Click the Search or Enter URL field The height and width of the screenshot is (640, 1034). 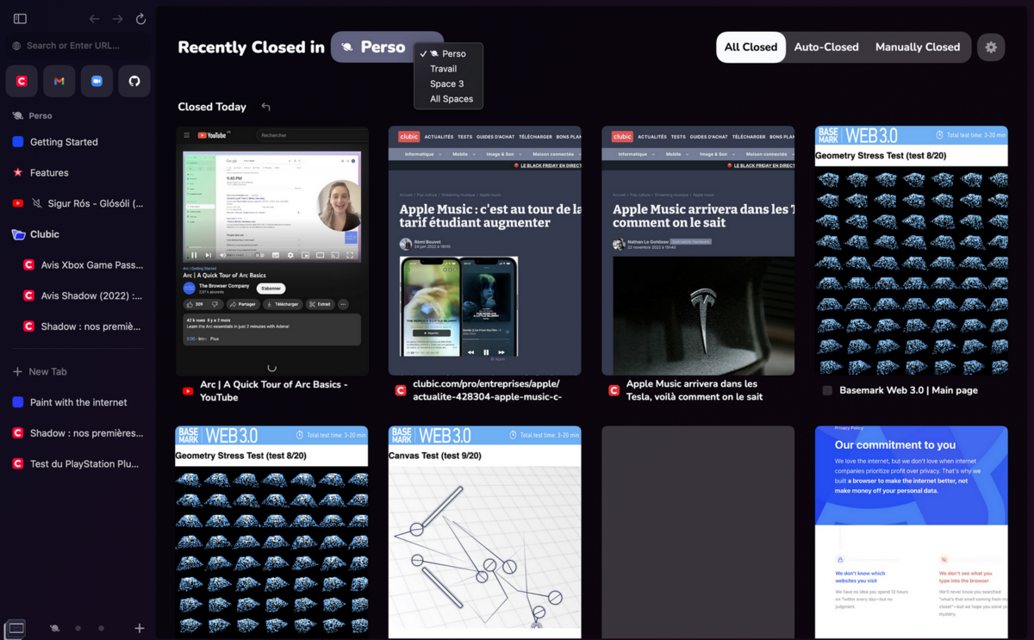pyautogui.click(x=78, y=46)
